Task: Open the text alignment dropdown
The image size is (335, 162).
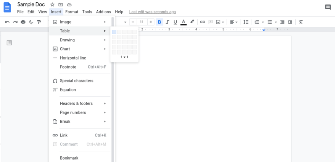Action: (x=234, y=22)
